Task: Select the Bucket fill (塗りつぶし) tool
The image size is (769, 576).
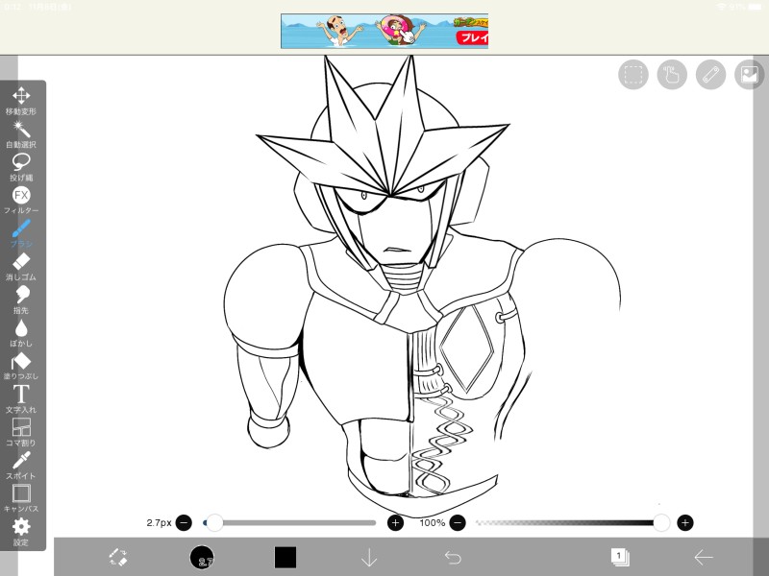Action: (x=21, y=366)
